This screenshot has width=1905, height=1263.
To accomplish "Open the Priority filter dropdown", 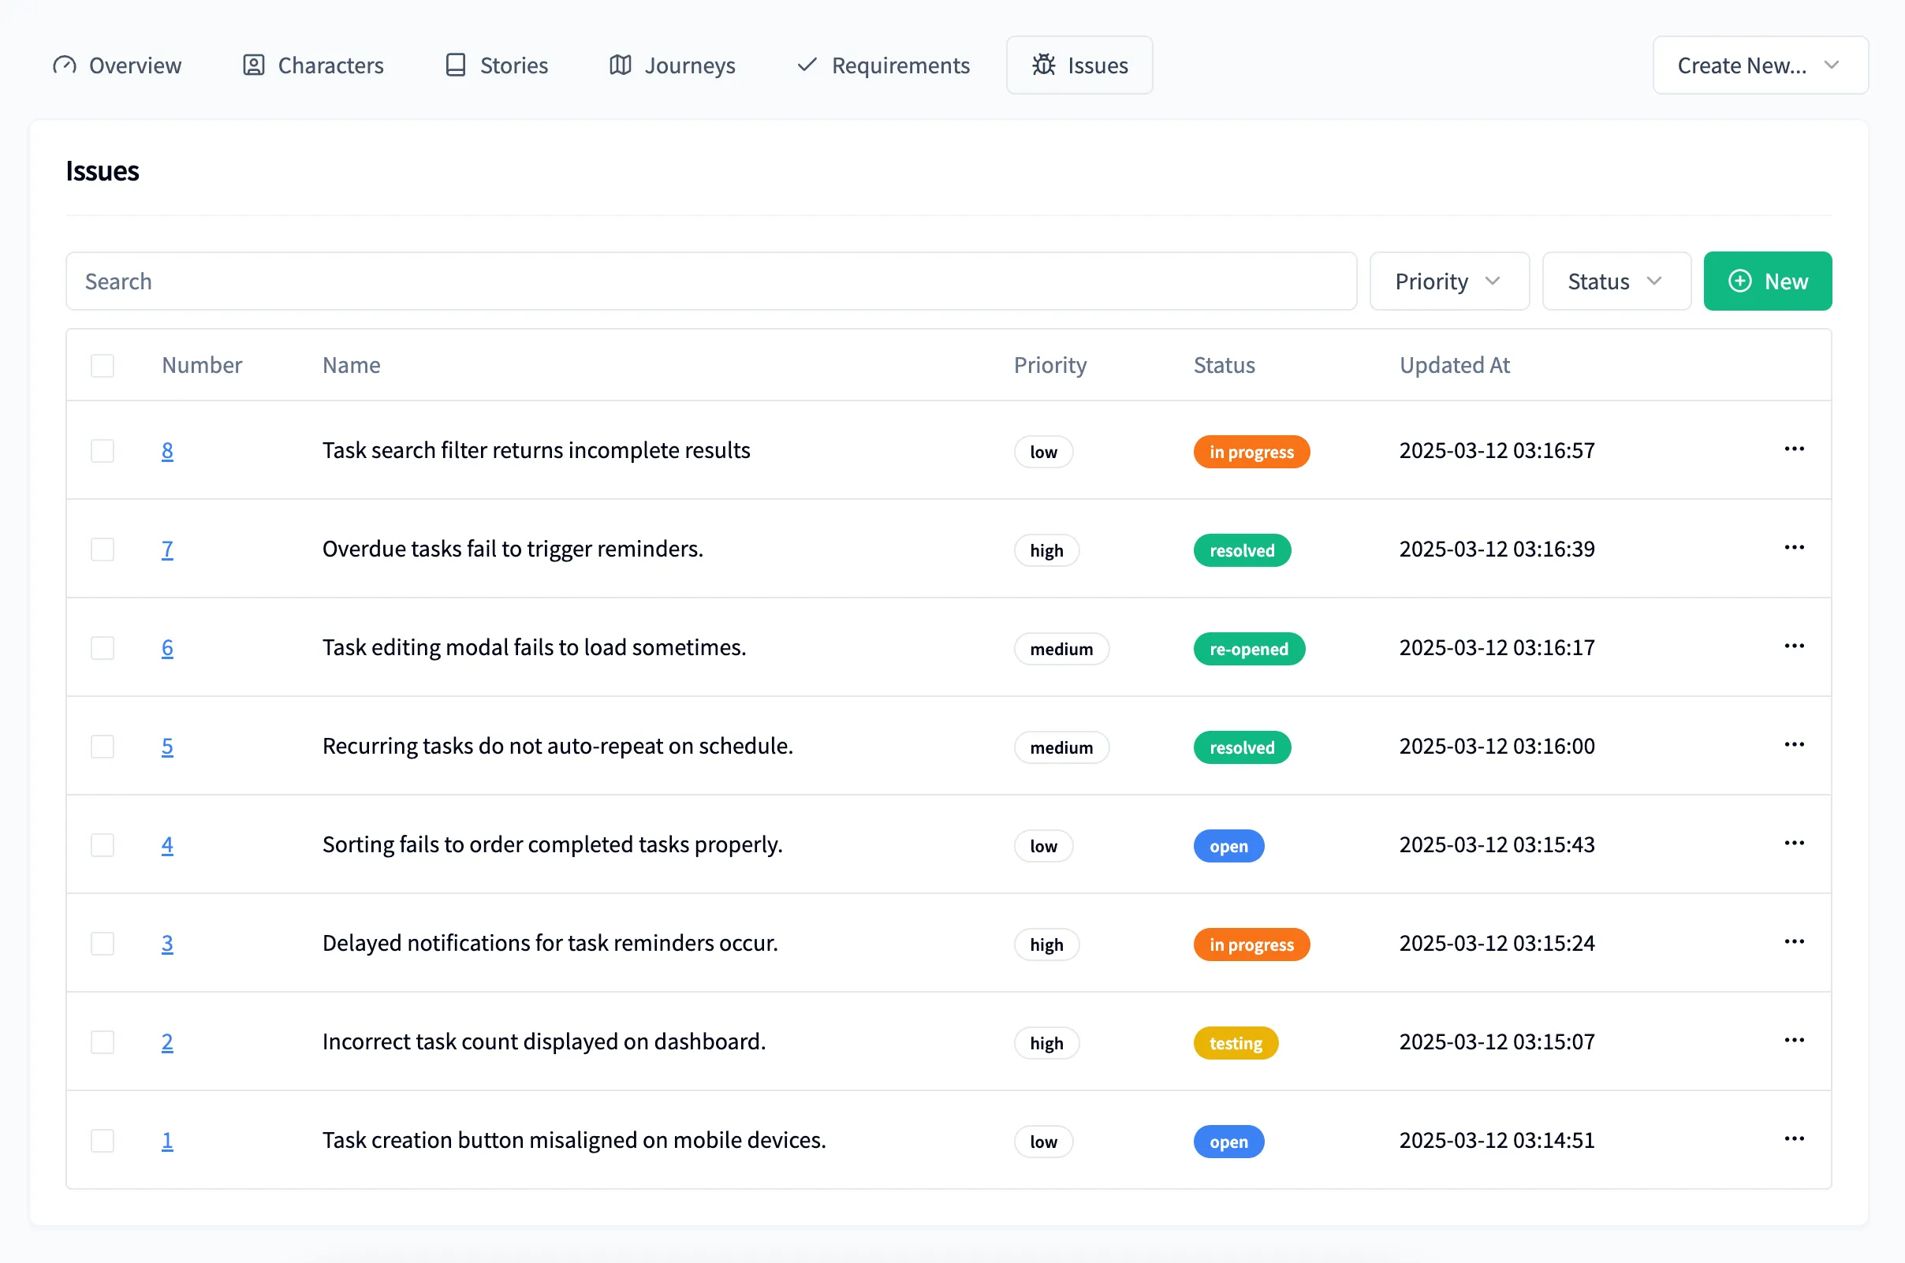I will click(x=1449, y=281).
